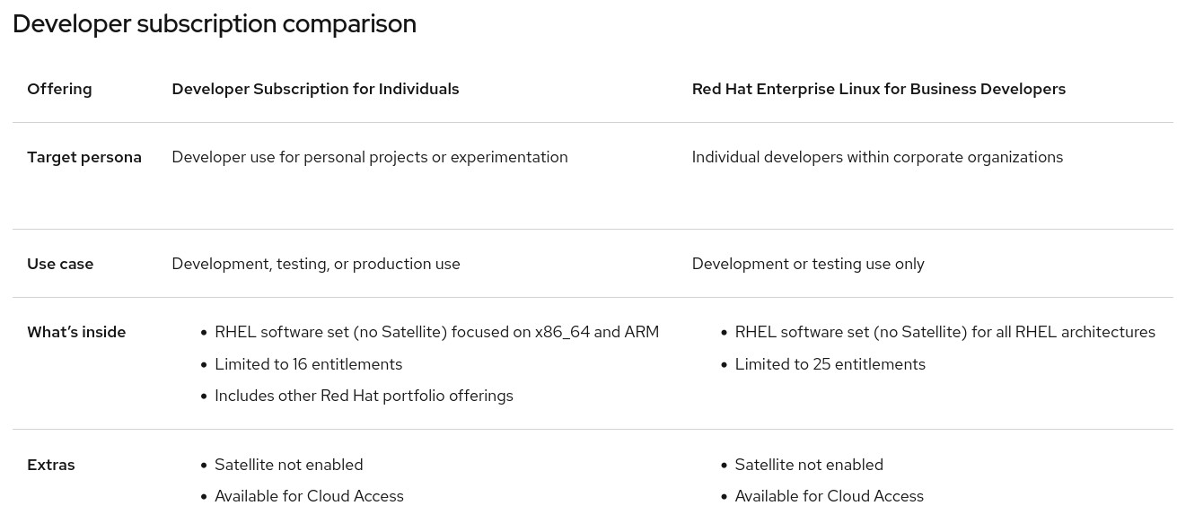This screenshot has width=1177, height=523.
Task: Click the Use case row label
Action: [60, 264]
